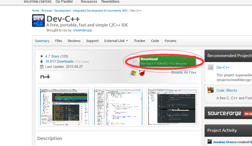Open first screenshot thumbnail with dark console
Viewport: 252px width, 146px height.
64,107
